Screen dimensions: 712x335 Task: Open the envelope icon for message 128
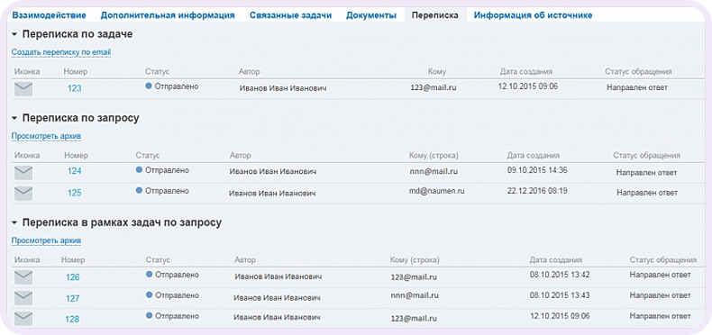click(23, 319)
